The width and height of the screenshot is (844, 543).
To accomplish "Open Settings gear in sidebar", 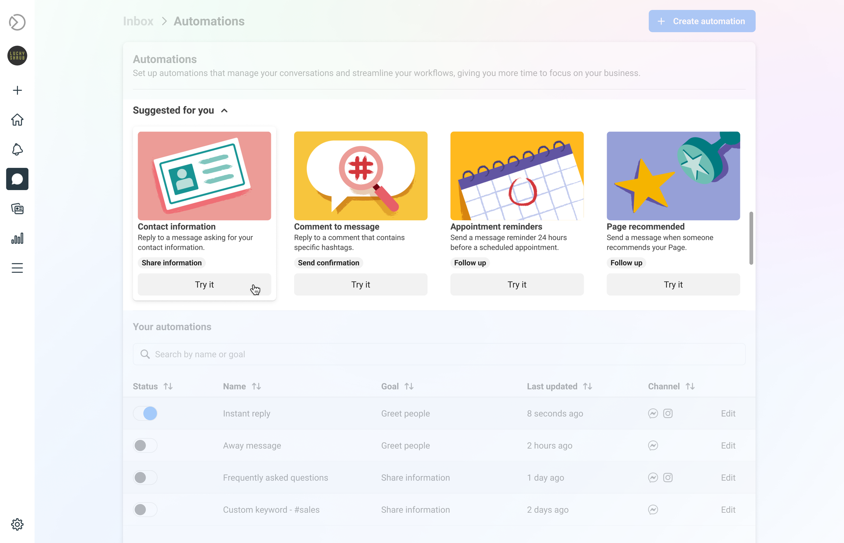I will pyautogui.click(x=17, y=524).
